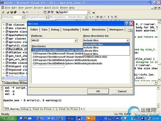The height and width of the screenshot is (121, 161).
Task: Expand the htdbm classes tree node
Action: 4,63
